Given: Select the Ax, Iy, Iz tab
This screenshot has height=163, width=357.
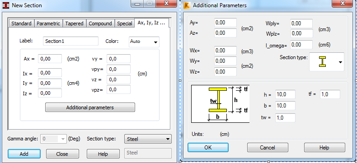Looking at the screenshot, I should 151,23.
